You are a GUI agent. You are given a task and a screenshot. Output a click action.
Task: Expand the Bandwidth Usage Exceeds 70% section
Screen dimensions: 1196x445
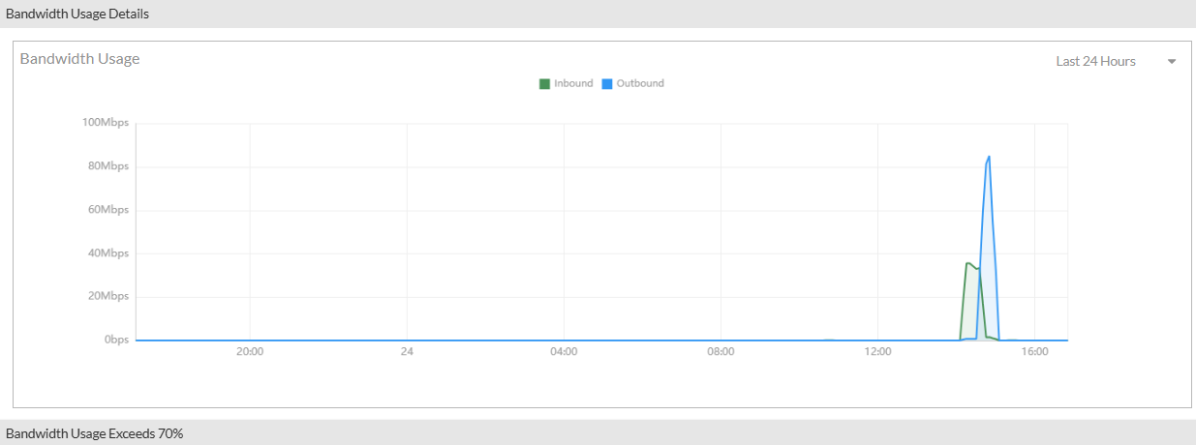coord(95,433)
